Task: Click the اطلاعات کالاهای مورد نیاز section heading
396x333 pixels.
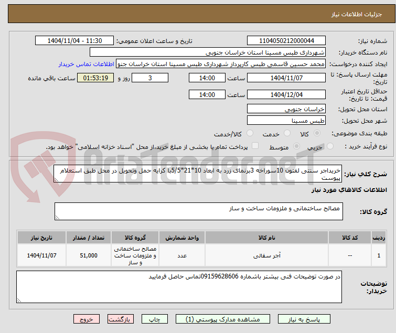Action: (349, 190)
